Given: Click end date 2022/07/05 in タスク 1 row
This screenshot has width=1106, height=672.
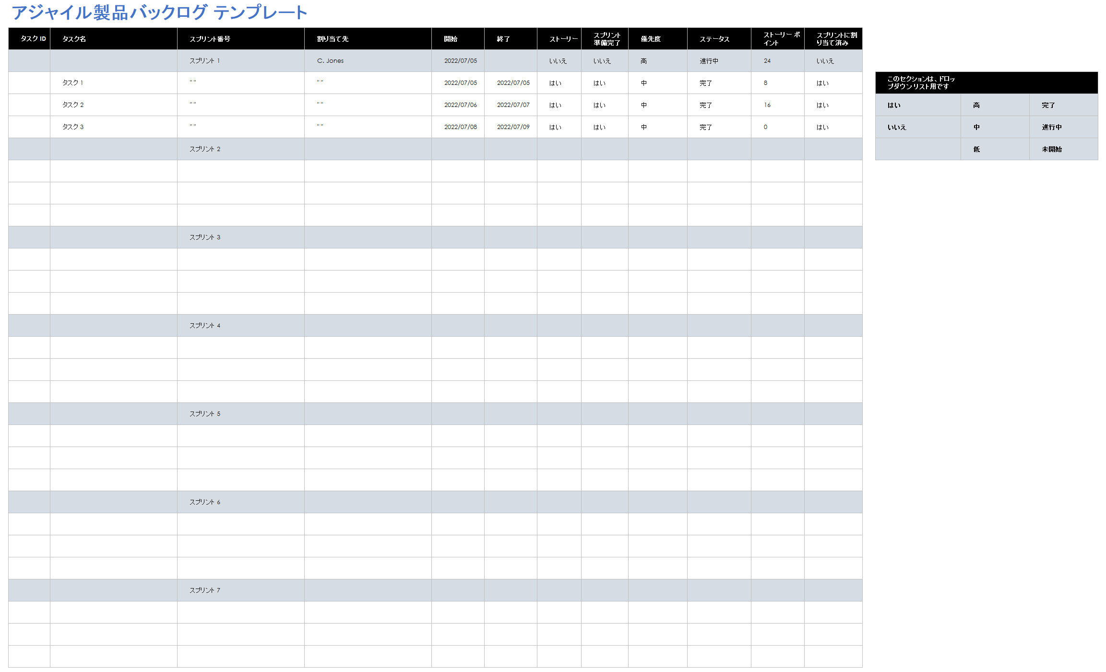Looking at the screenshot, I should click(511, 83).
